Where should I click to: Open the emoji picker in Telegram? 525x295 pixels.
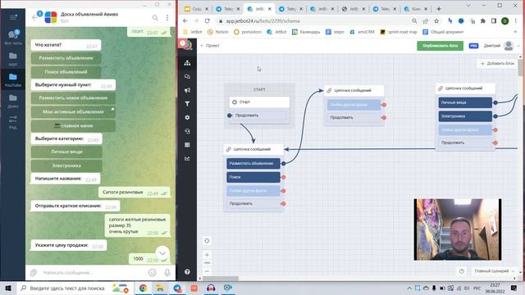153,273
